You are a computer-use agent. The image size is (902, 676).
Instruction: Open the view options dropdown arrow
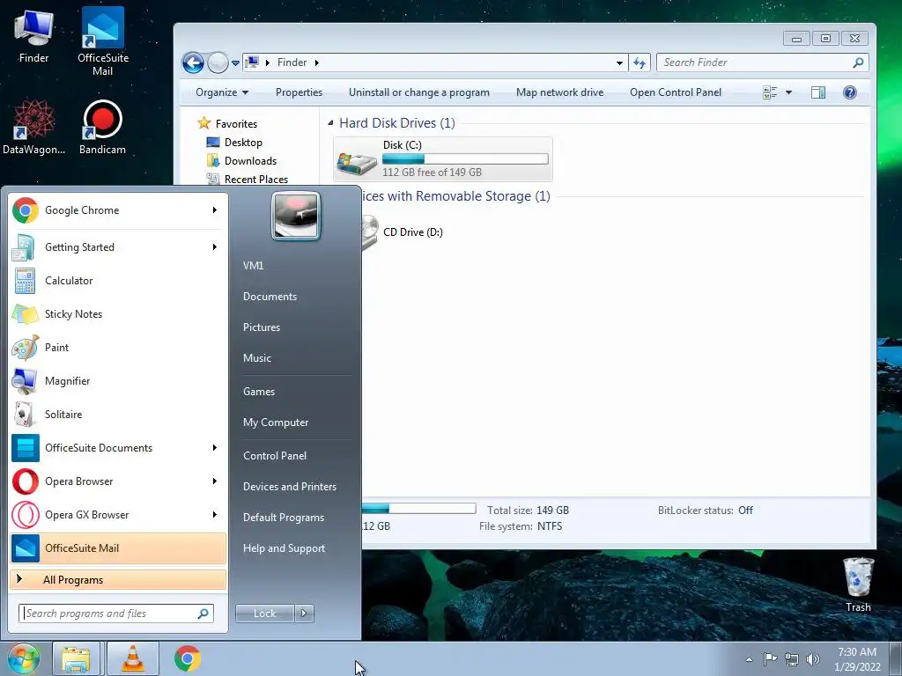click(788, 92)
